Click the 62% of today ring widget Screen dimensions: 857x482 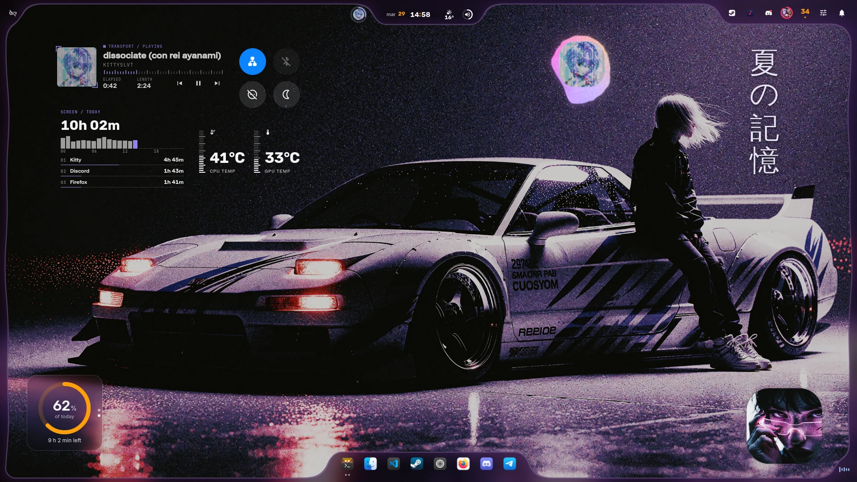click(65, 408)
